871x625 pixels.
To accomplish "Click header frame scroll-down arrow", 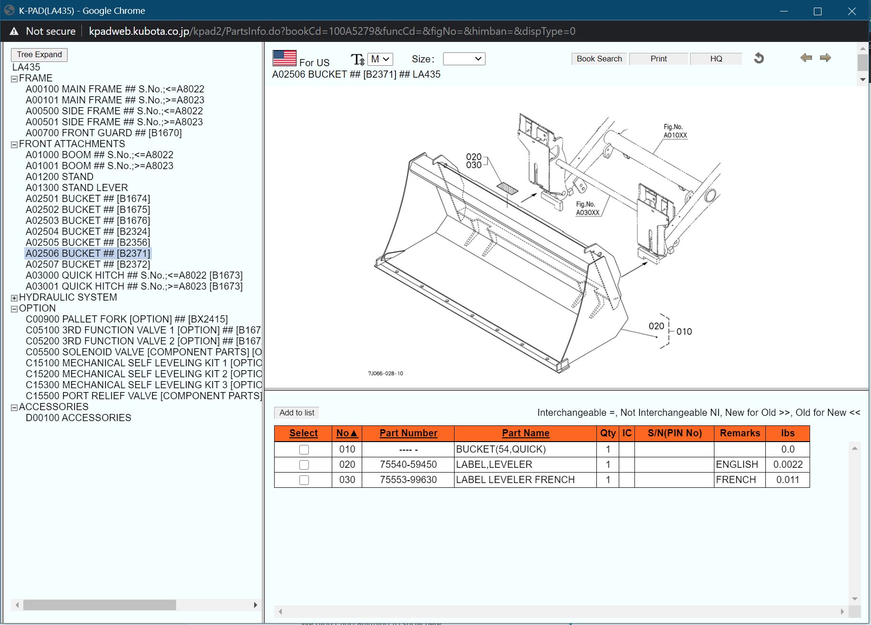I will [862, 79].
